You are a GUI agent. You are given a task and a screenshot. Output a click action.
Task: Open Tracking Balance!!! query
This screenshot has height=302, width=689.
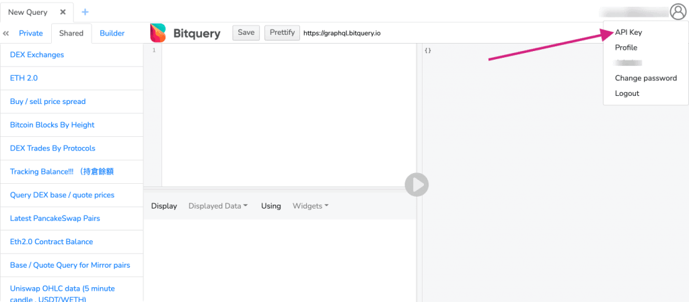(71, 172)
